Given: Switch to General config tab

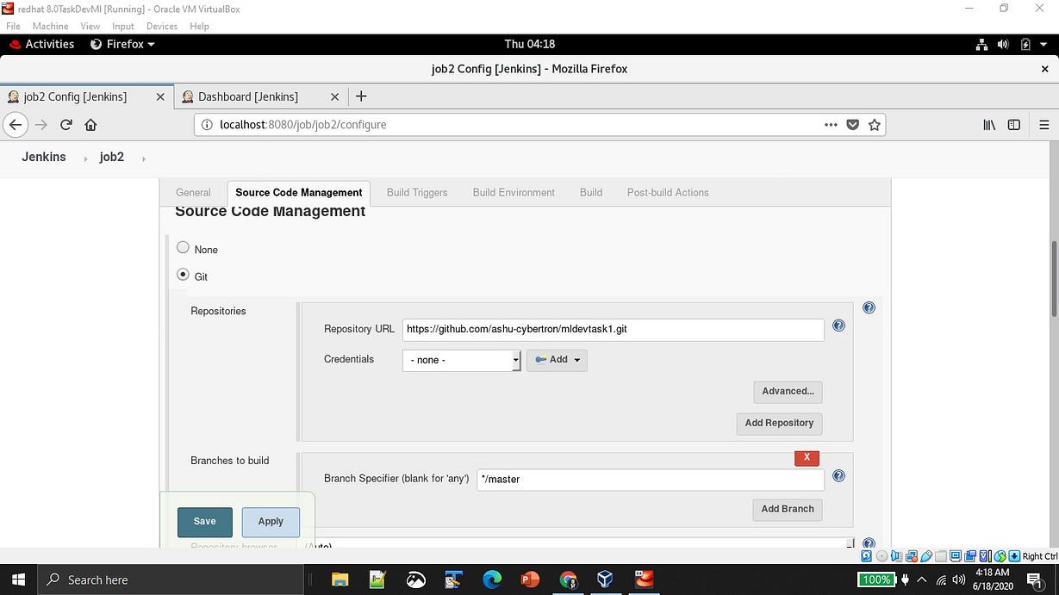Looking at the screenshot, I should point(193,193).
